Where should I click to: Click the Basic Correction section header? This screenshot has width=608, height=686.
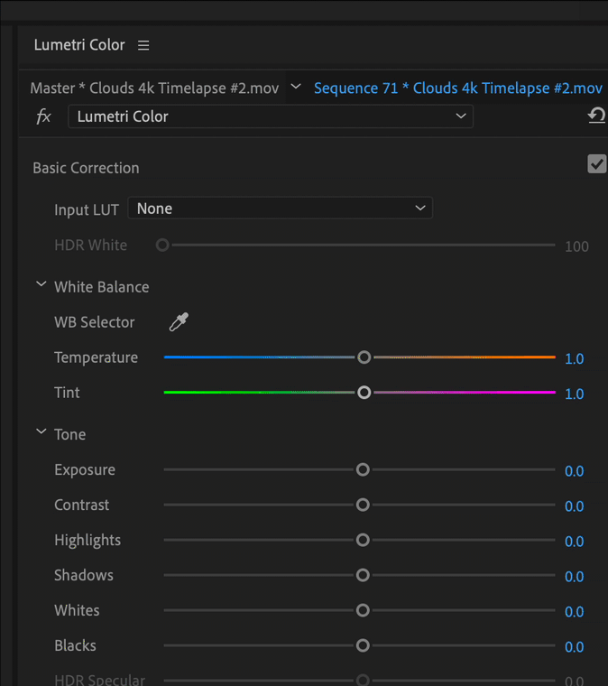pyautogui.click(x=86, y=168)
